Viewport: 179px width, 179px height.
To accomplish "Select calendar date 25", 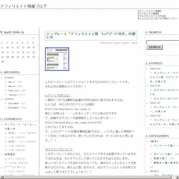I will tap(13, 57).
